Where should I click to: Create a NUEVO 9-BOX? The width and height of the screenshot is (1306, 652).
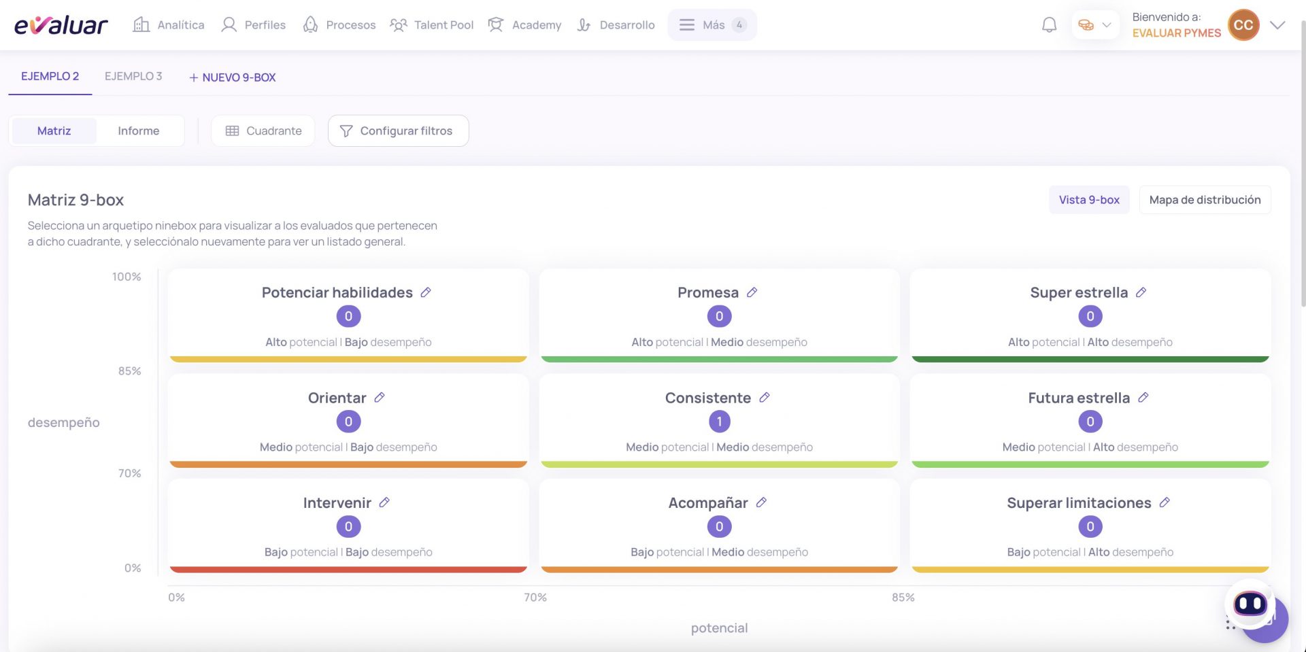232,78
